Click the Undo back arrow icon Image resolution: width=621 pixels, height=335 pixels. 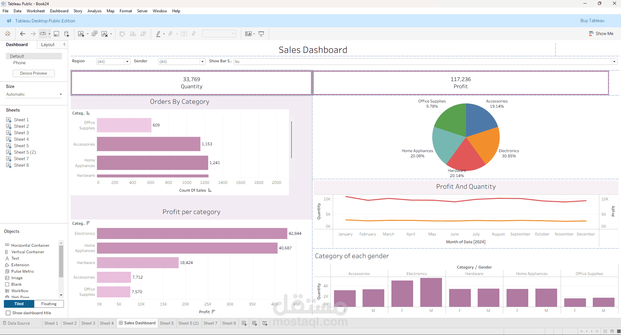[23, 34]
